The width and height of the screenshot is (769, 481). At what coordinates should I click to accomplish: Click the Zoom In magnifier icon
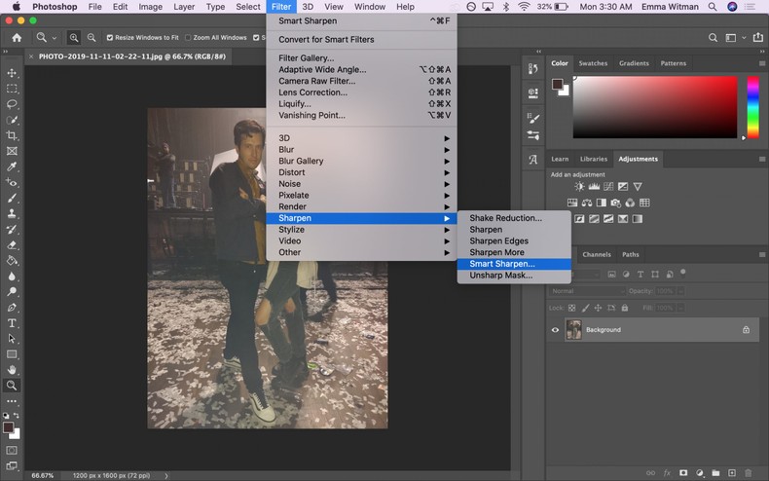pyautogui.click(x=74, y=38)
